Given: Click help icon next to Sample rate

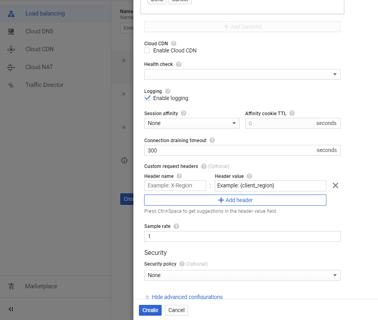Looking at the screenshot, I should 176,226.
